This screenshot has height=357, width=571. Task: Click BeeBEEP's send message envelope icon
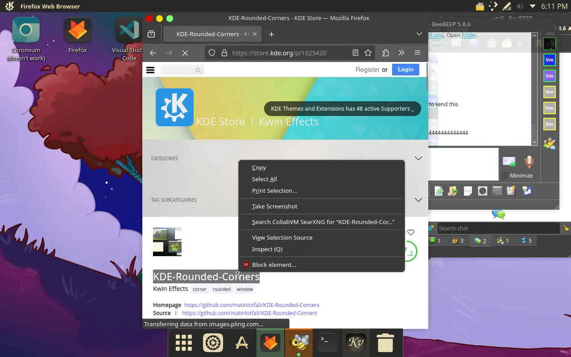(x=509, y=162)
